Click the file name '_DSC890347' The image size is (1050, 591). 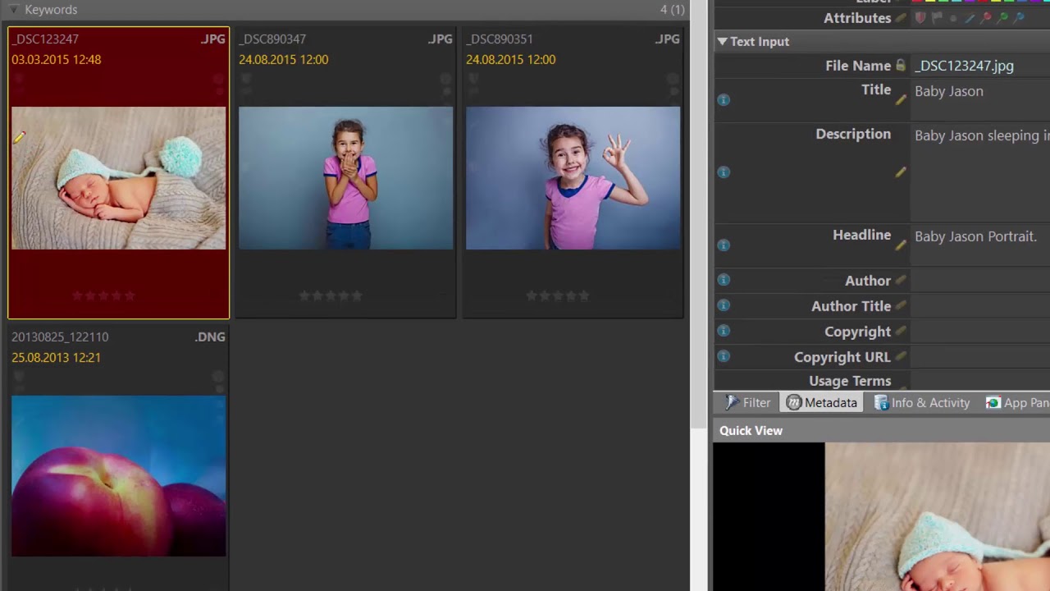272,39
